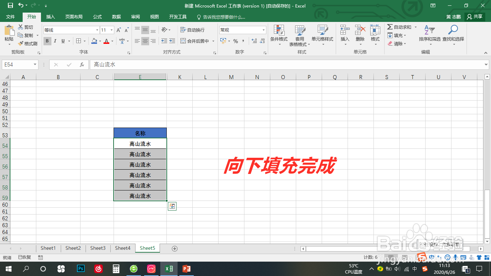Click the 合并后居中 (Merge & Center) button
Viewport: 491px width, 276px height.
pos(196,41)
